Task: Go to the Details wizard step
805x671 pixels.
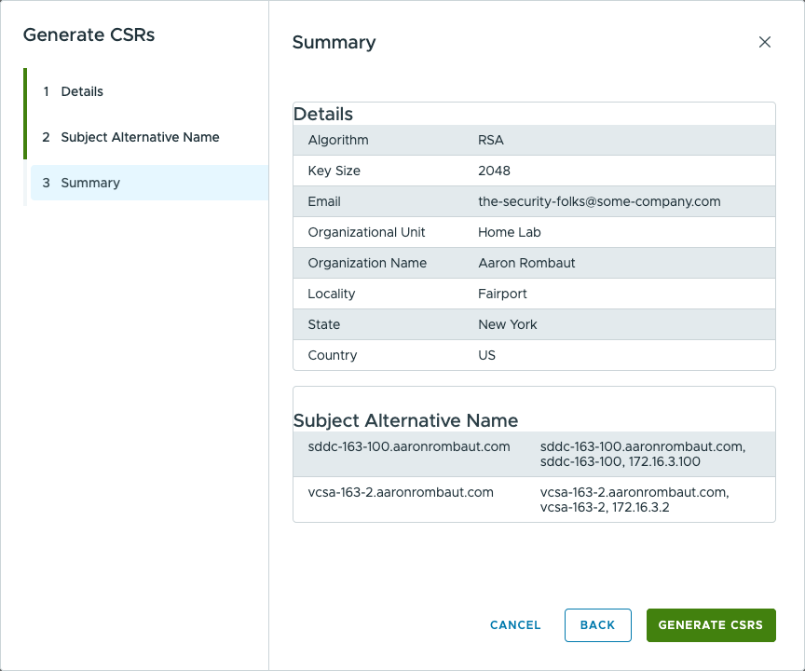Action: 82,91
